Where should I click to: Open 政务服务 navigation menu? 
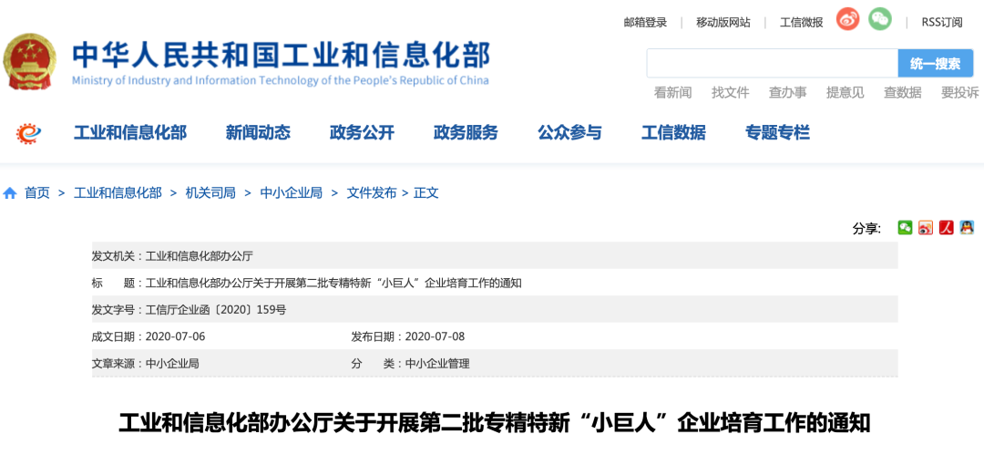[466, 132]
